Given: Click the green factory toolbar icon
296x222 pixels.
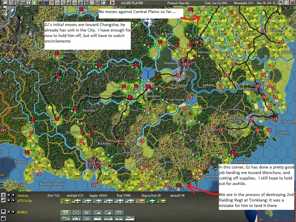Looking at the screenshot, I should (69, 3).
